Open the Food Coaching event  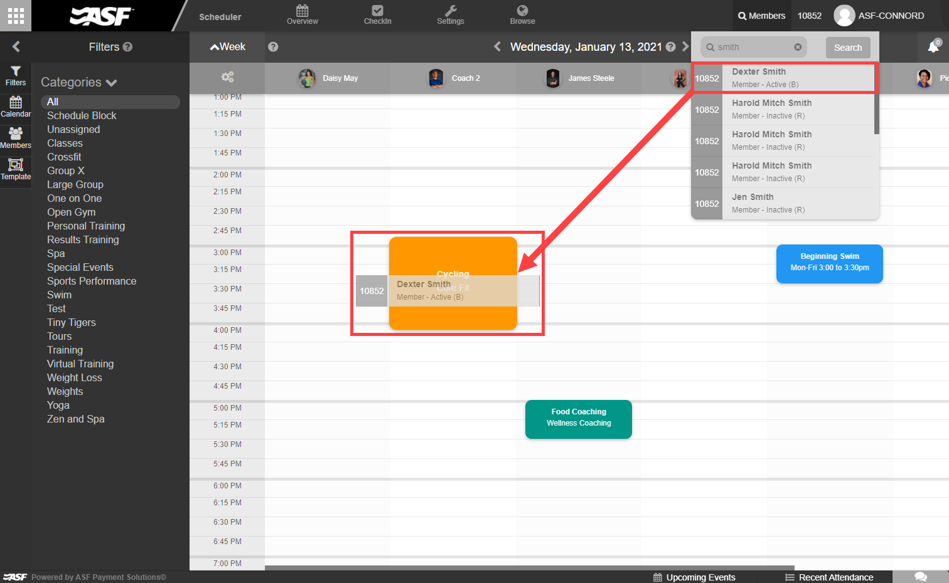(579, 419)
